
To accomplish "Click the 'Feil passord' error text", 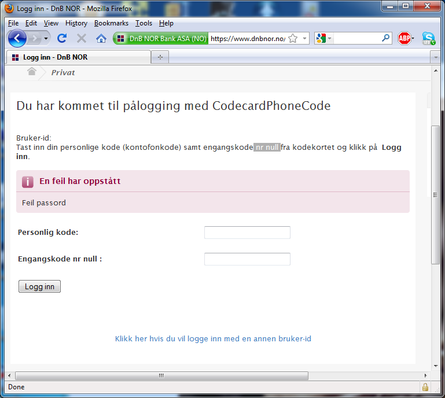I will point(44,203).
